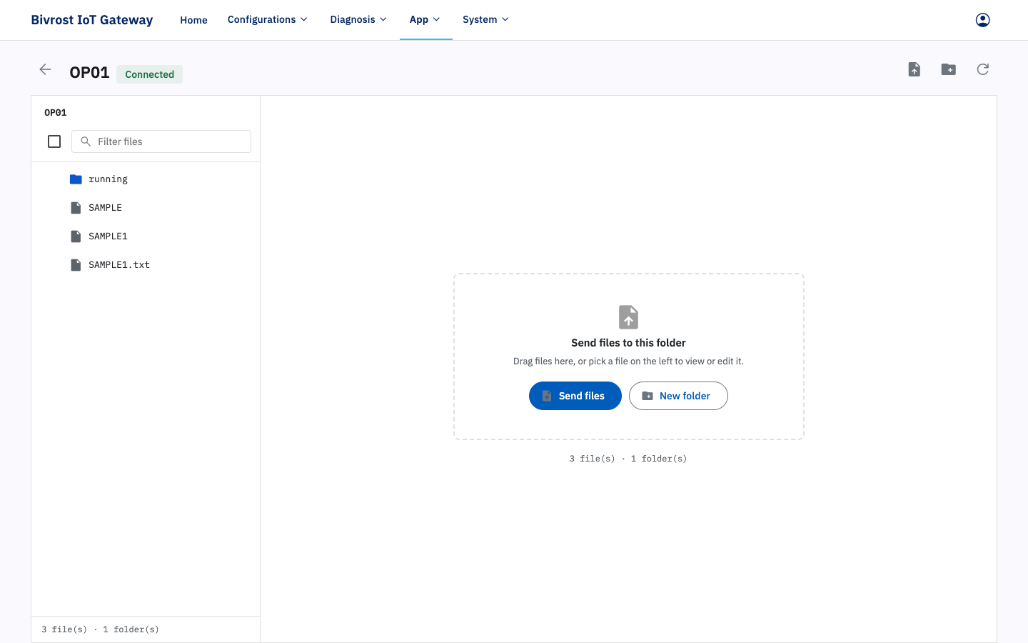Click the OP01 page title

click(x=89, y=73)
